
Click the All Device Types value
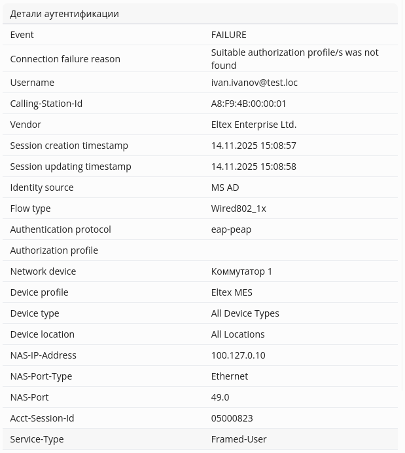click(x=245, y=313)
